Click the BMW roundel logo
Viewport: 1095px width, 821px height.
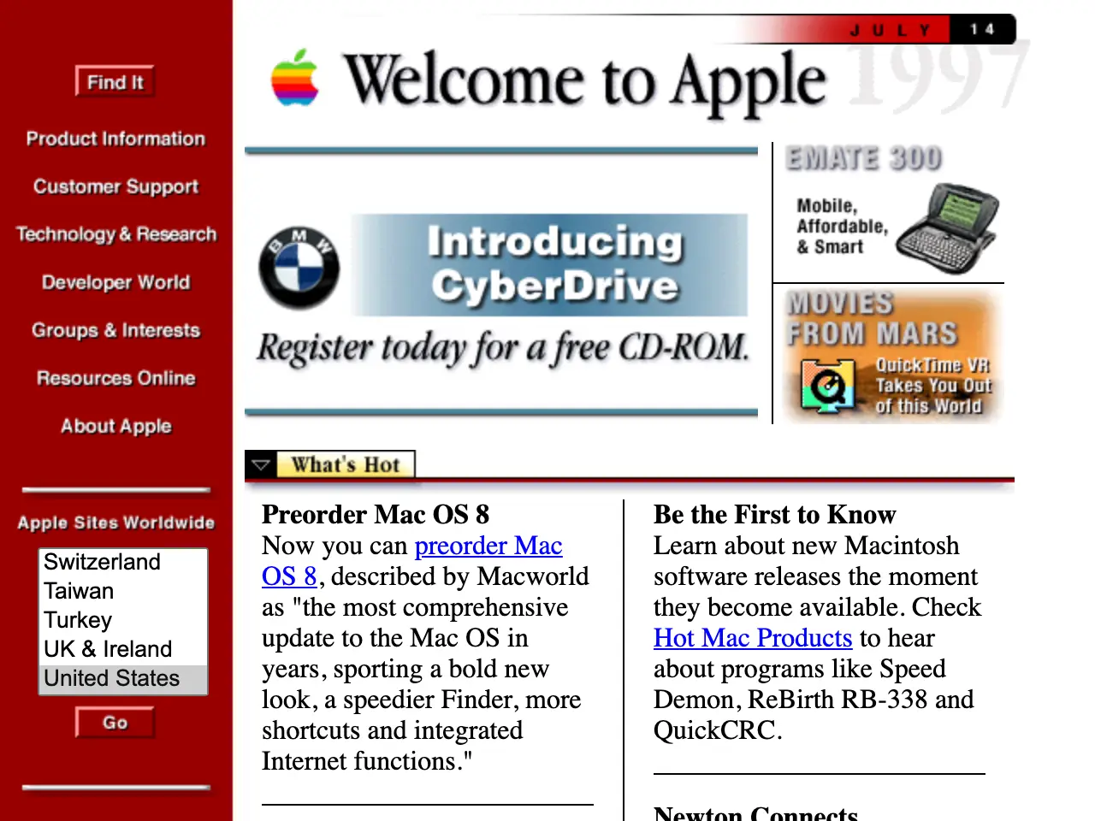tap(299, 269)
